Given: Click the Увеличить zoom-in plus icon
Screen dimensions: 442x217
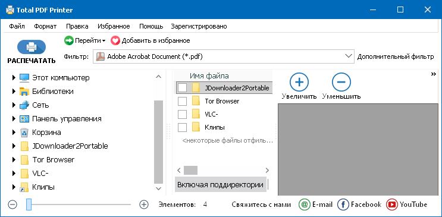Looking at the screenshot, I should (x=299, y=82).
